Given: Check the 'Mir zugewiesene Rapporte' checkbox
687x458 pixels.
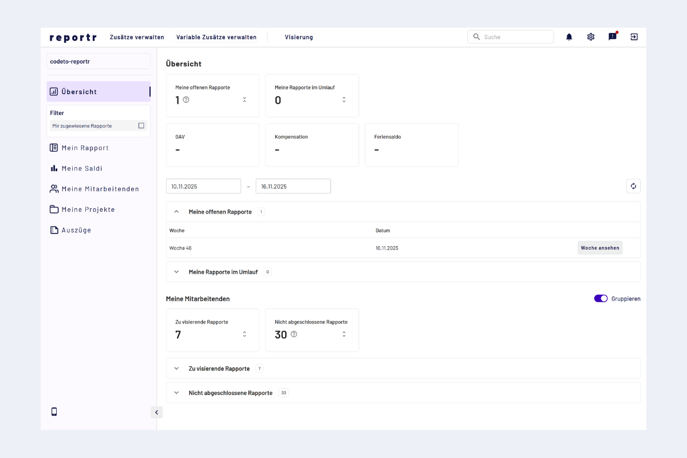Looking at the screenshot, I should (x=141, y=125).
